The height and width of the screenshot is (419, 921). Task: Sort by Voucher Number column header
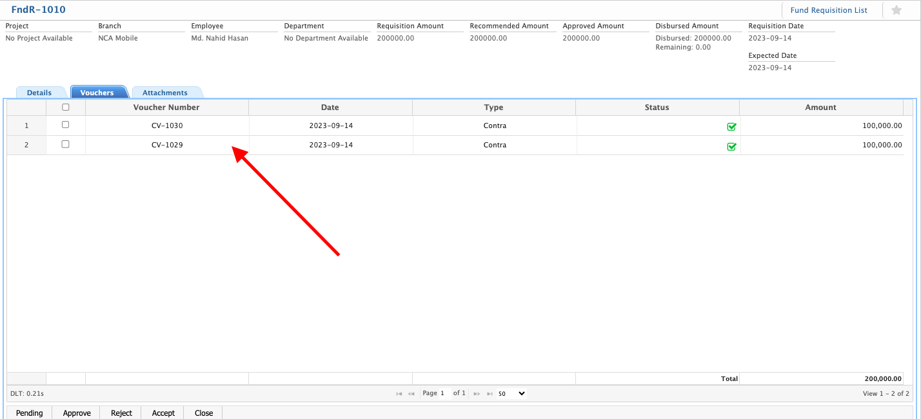point(166,107)
